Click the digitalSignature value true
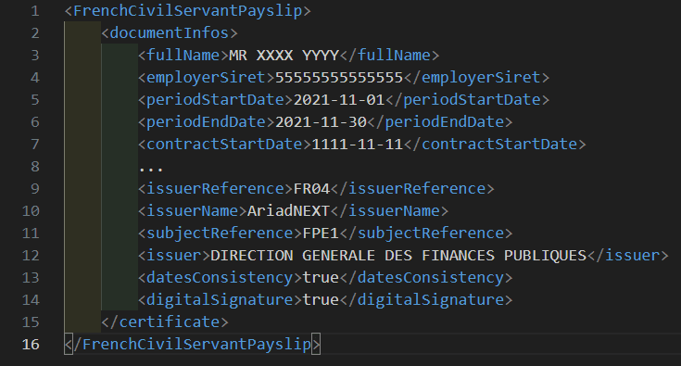The height and width of the screenshot is (366, 681). point(321,299)
